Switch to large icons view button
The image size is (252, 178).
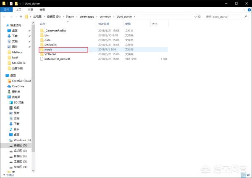pyautogui.click(x=249, y=175)
